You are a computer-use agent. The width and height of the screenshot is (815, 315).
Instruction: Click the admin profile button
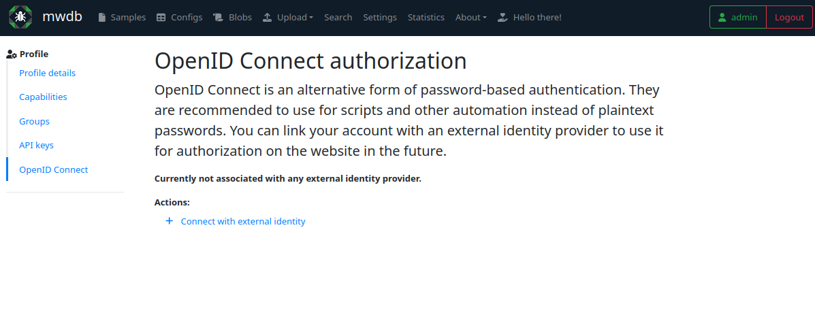coord(738,17)
